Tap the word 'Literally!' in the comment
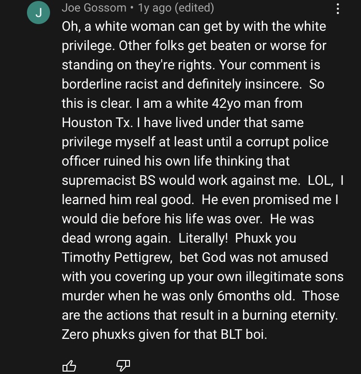The image size is (361, 374). coord(203,238)
